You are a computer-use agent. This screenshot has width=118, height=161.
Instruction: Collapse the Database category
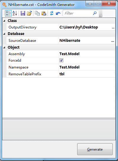(4, 34)
